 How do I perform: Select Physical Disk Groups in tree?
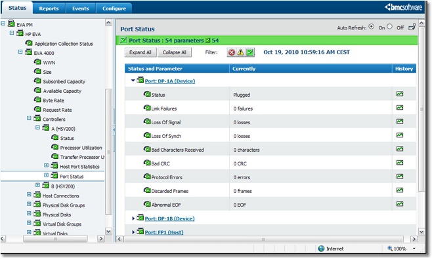tap(64, 205)
